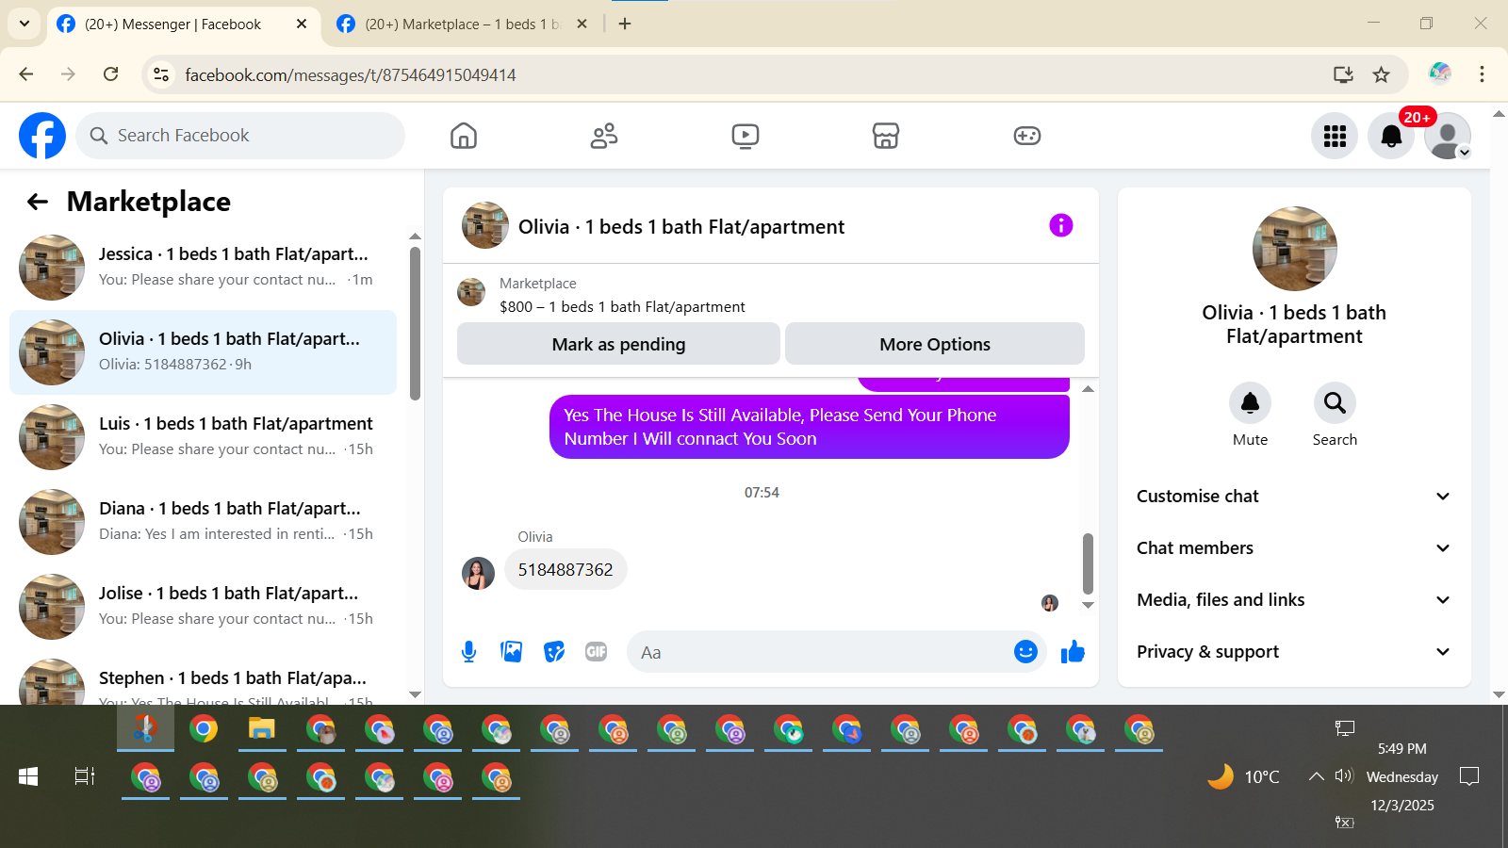The height and width of the screenshot is (848, 1508).
Task: Attach a photo file to message
Action: coord(512,652)
